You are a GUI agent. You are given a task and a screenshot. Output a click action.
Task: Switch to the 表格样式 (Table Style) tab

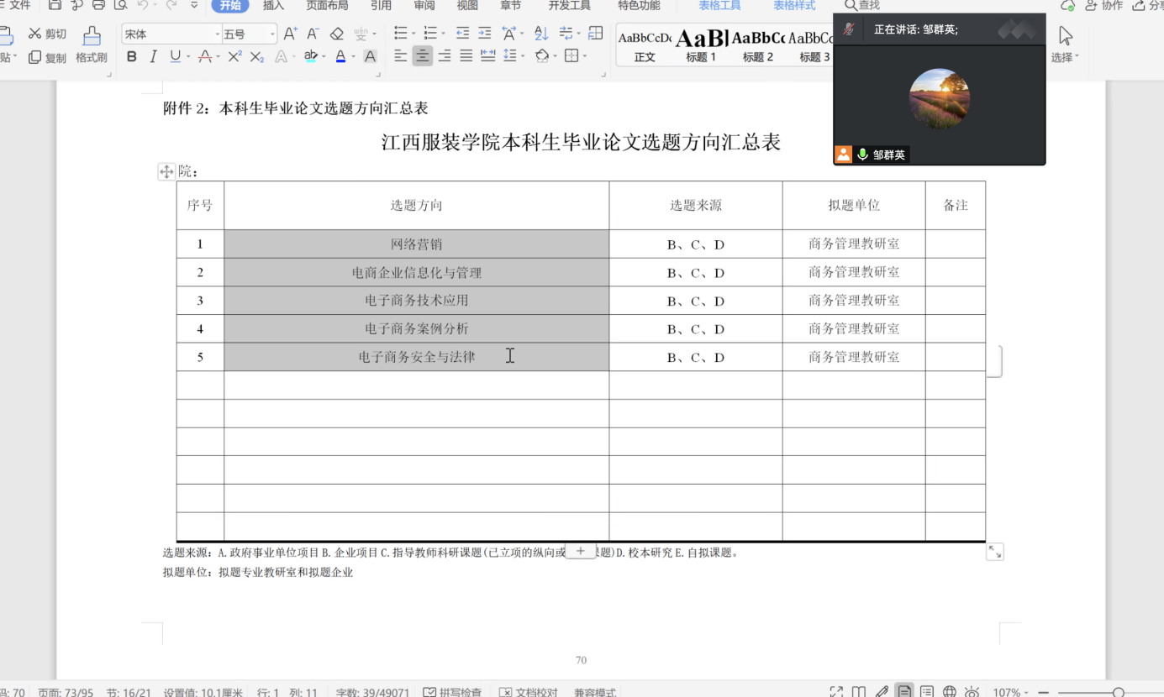pos(794,5)
